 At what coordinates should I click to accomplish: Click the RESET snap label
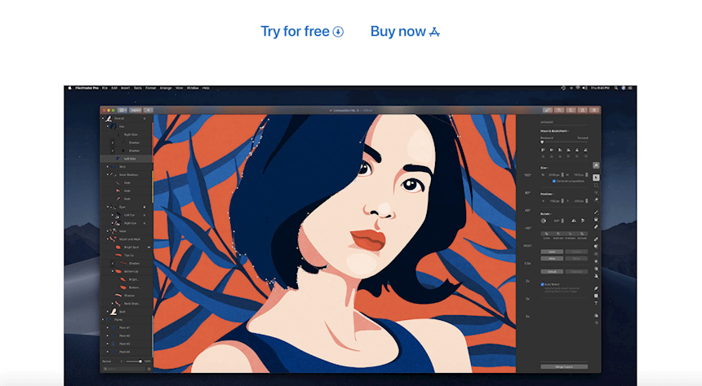click(527, 246)
